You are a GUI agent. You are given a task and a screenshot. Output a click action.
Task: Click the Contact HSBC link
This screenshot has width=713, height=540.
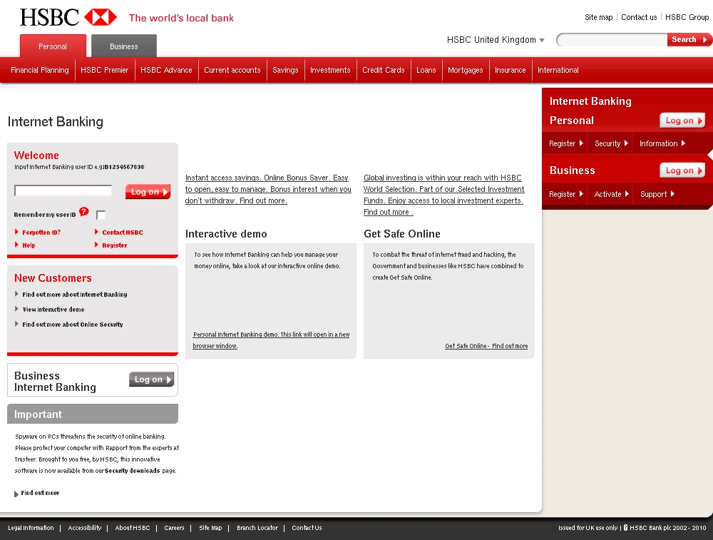(x=123, y=233)
